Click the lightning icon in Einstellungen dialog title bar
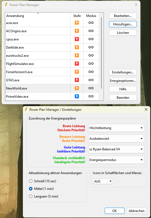 [26, 109]
